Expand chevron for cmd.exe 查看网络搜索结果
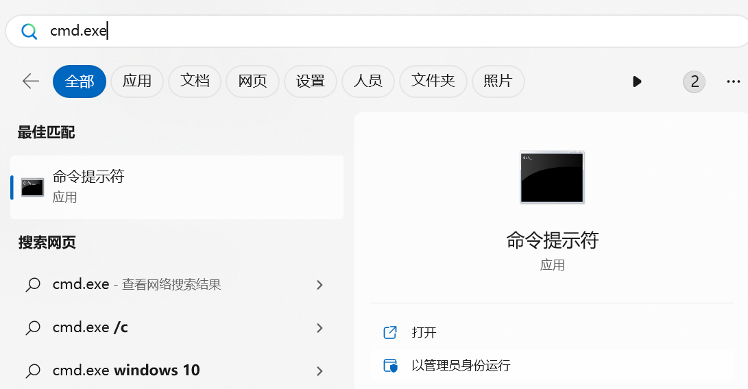748x389 pixels. click(319, 285)
